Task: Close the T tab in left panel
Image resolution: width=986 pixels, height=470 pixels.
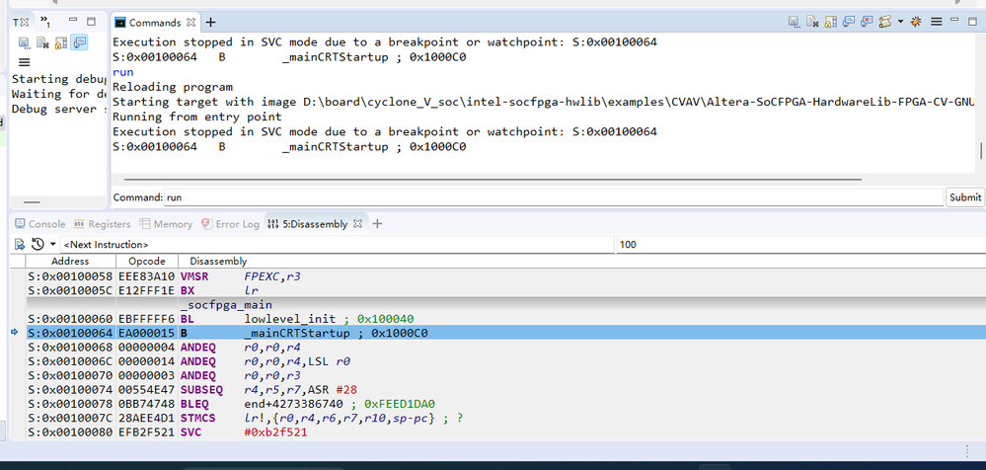Action: [x=25, y=22]
